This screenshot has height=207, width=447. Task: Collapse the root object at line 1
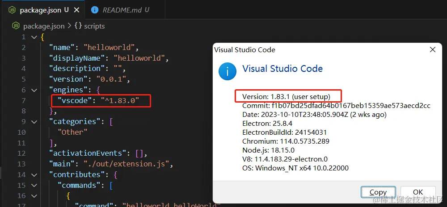tap(34, 37)
